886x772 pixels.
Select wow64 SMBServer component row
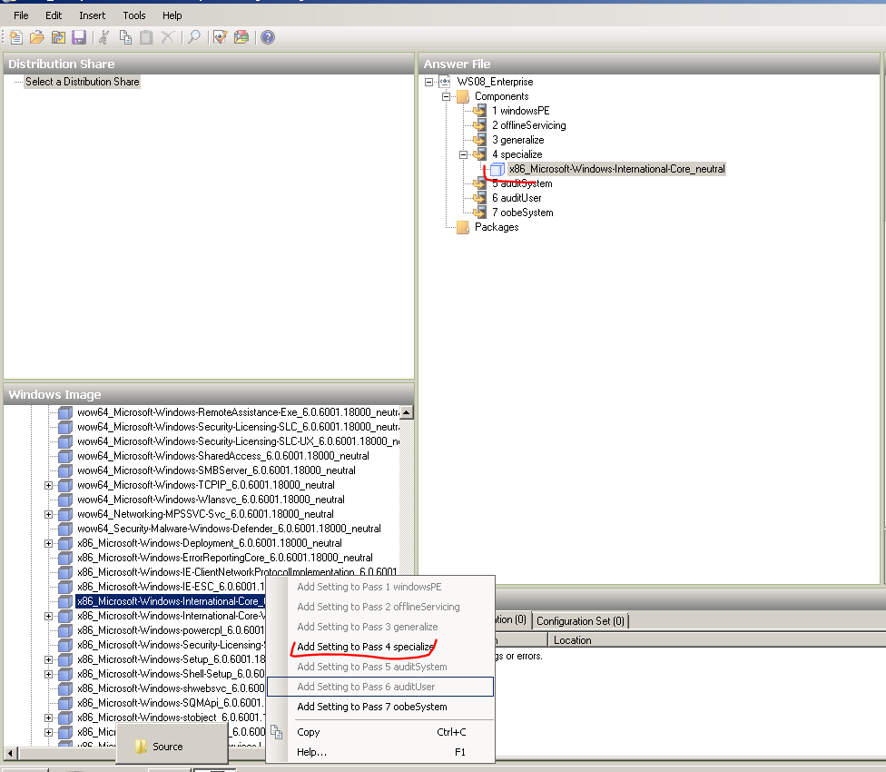216,470
